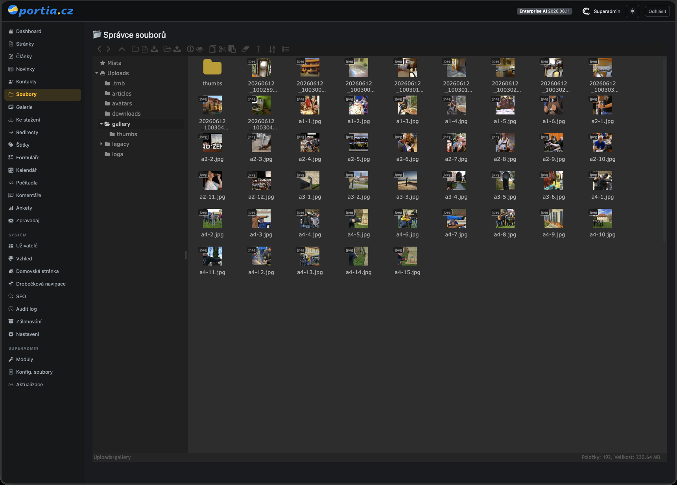Screen dimensions: 677x485
Task: Open Audit log in the sidebar
Action: tap(42, 309)
